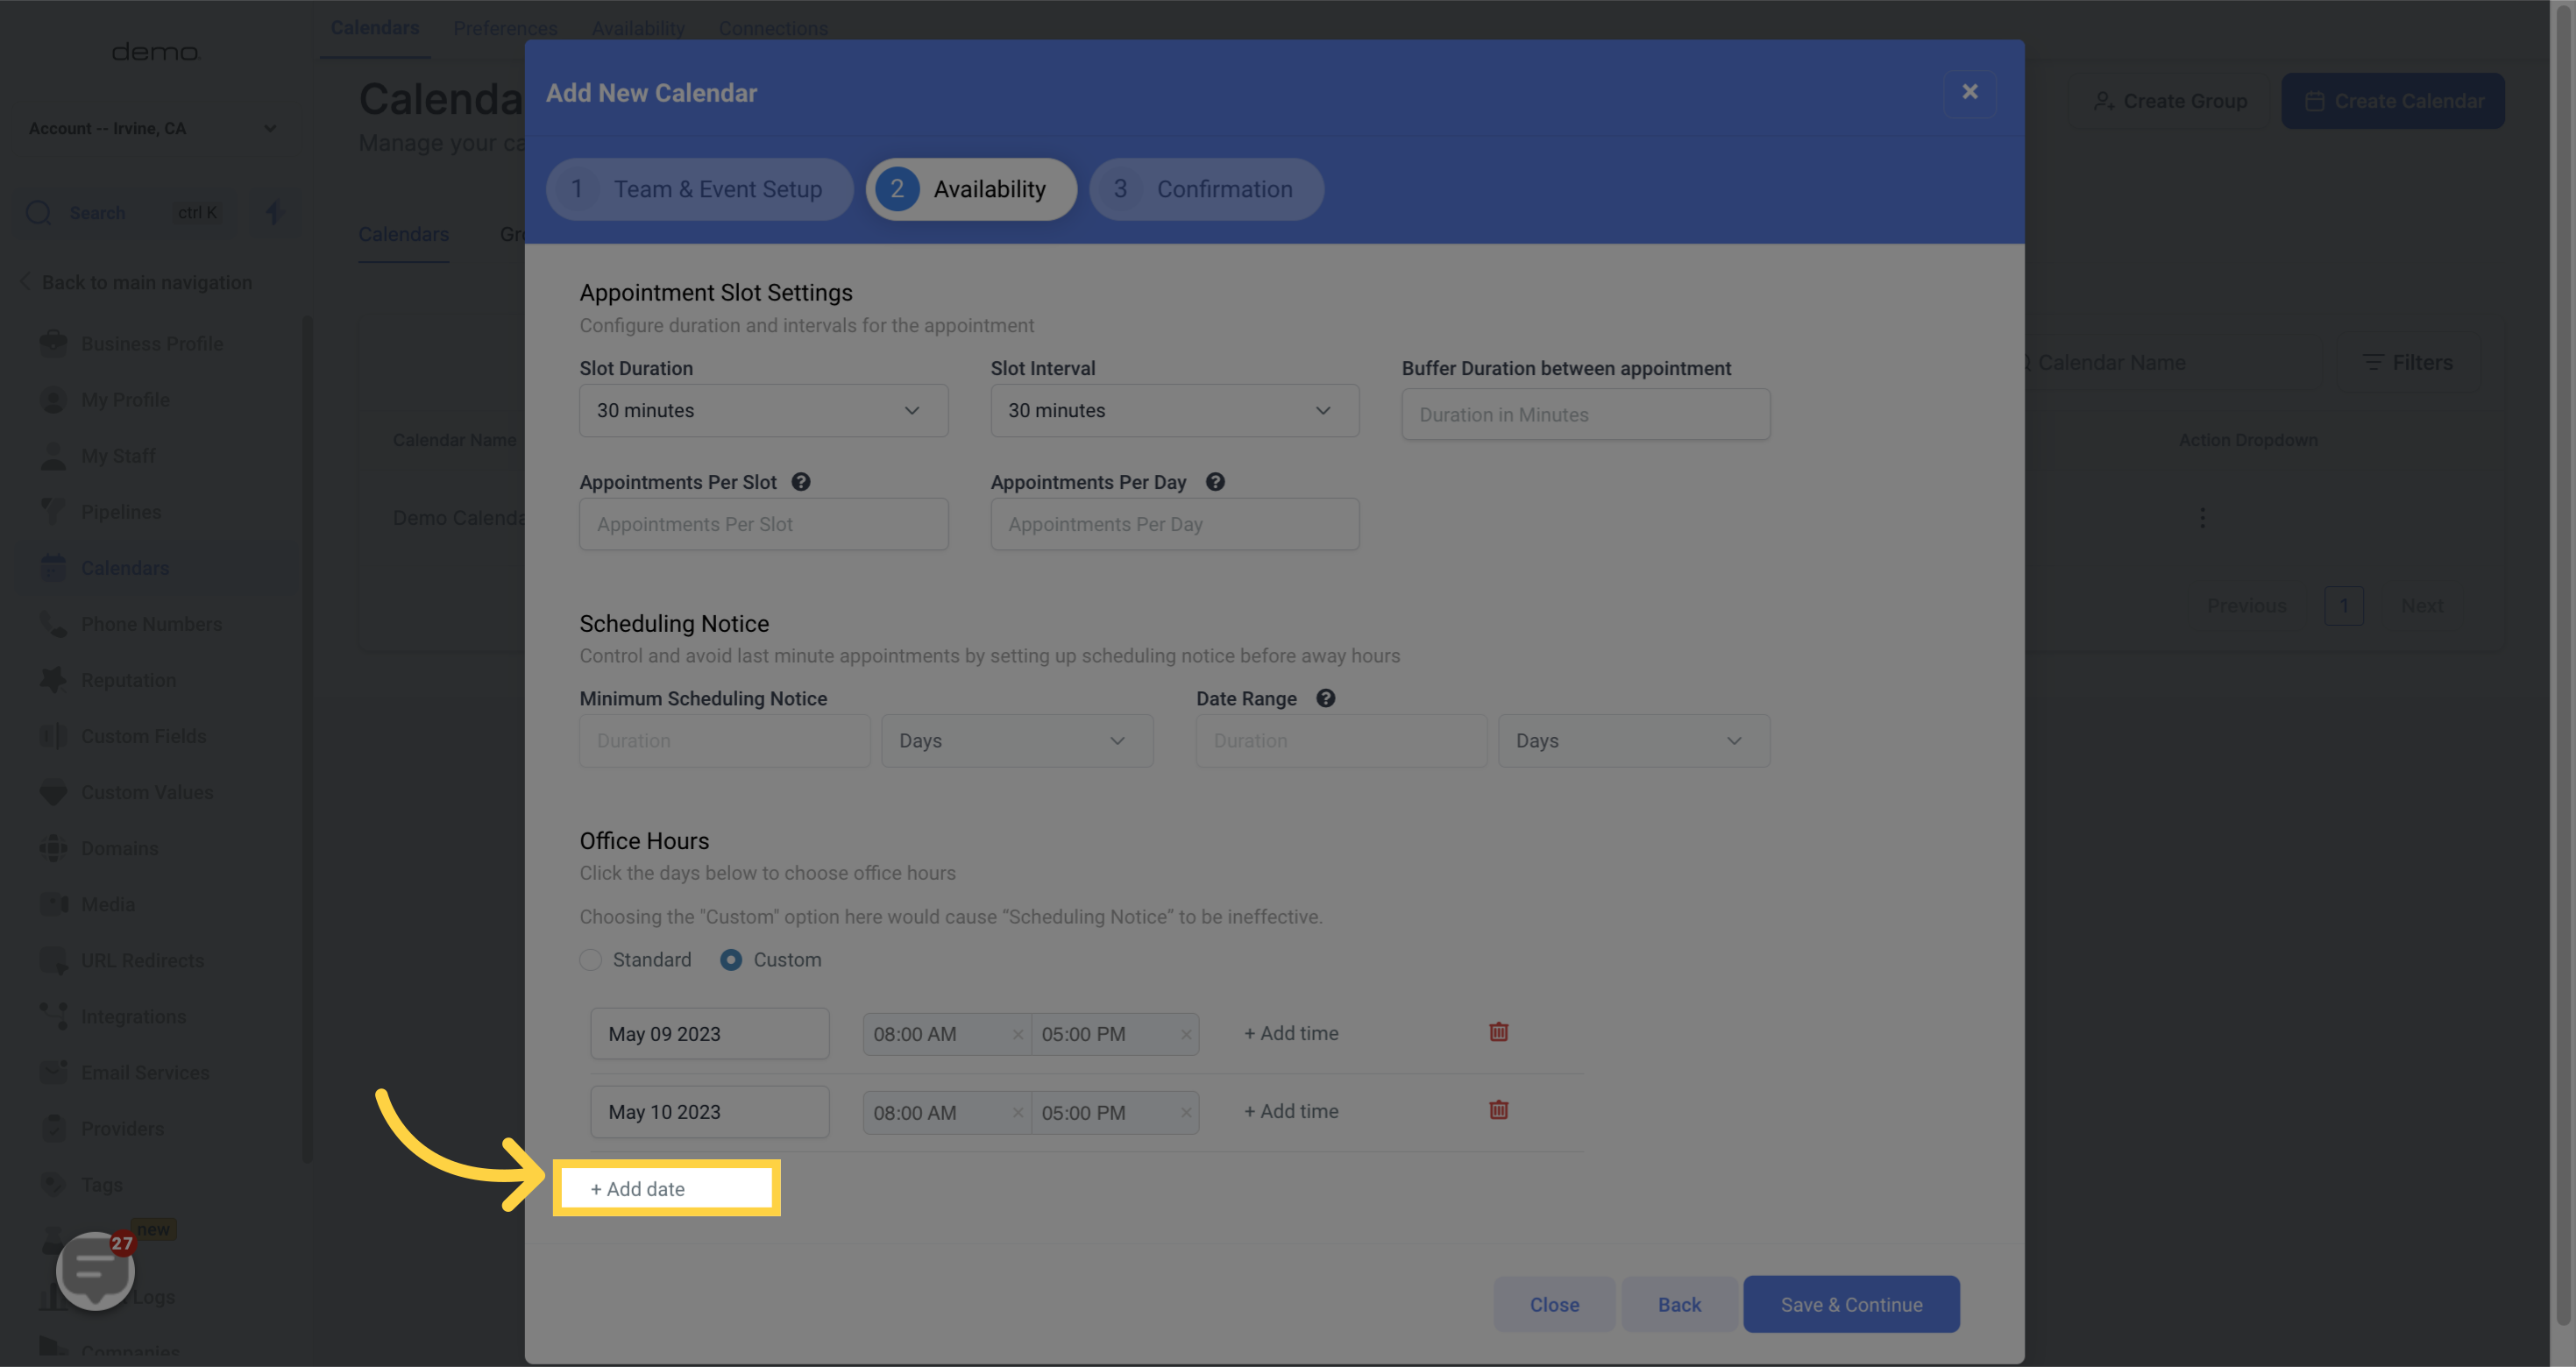The image size is (2576, 1367).
Task: Open the chat widget with 27 notifications
Action: coord(95,1269)
